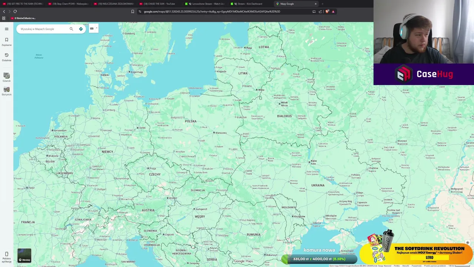The image size is (474, 267).
Task: Click the Brave rewards triangle icon
Action: [x=333, y=11]
